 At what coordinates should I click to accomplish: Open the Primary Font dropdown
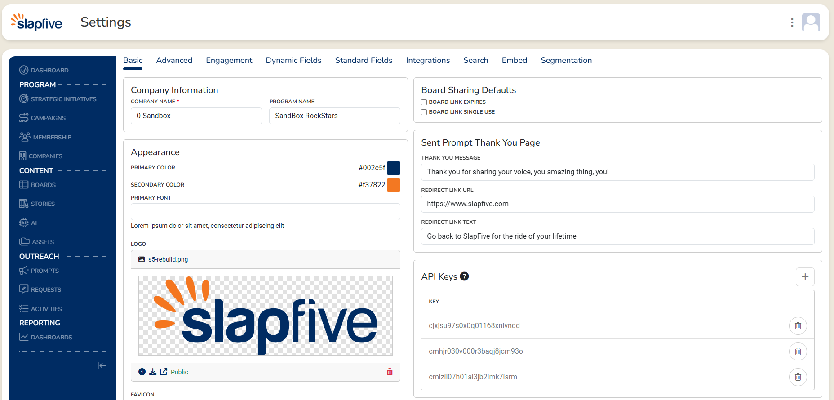266,212
